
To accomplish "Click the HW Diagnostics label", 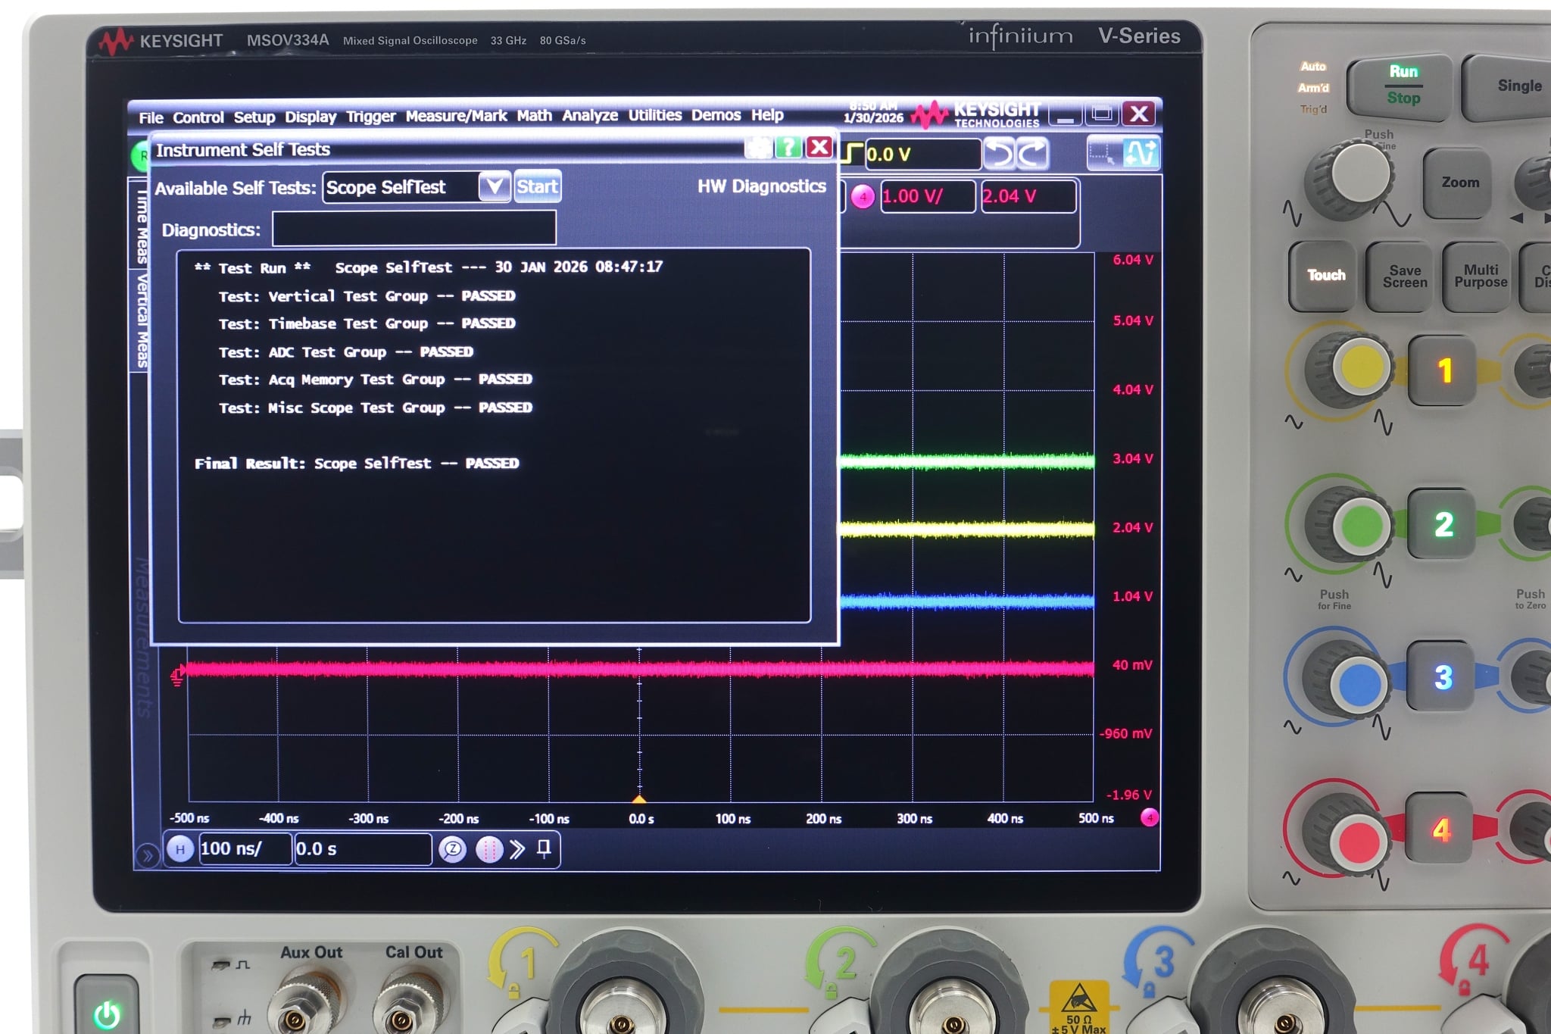I will coord(761,186).
